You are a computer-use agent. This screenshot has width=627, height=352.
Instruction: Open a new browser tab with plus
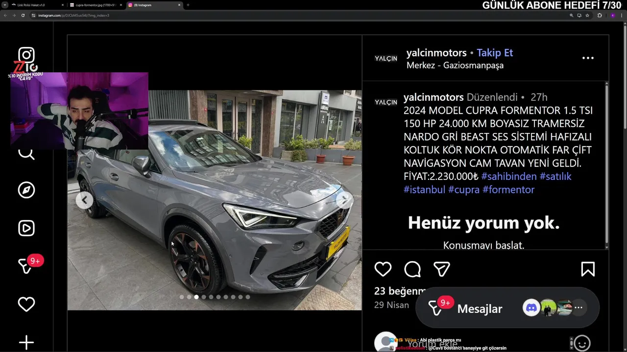pyautogui.click(x=188, y=5)
